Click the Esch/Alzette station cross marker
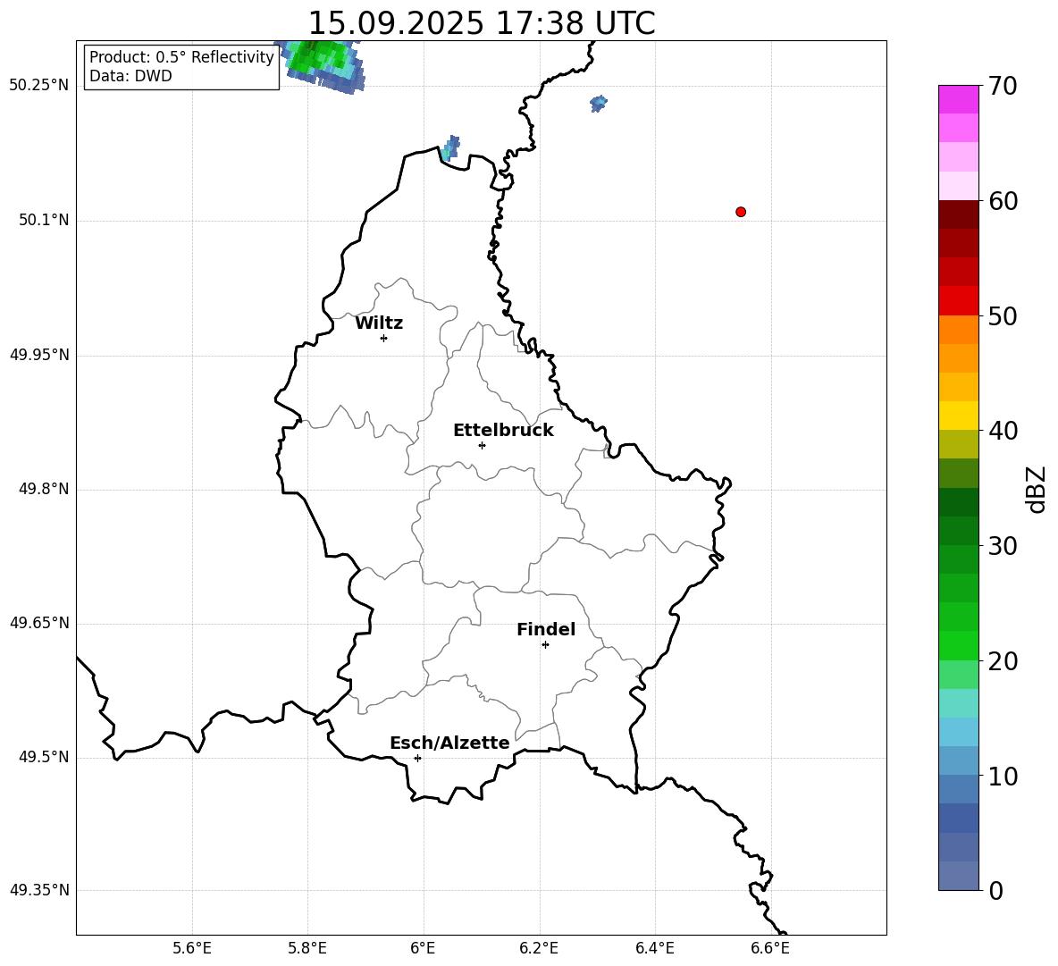Screen dimensions: 1058x966 click(417, 758)
